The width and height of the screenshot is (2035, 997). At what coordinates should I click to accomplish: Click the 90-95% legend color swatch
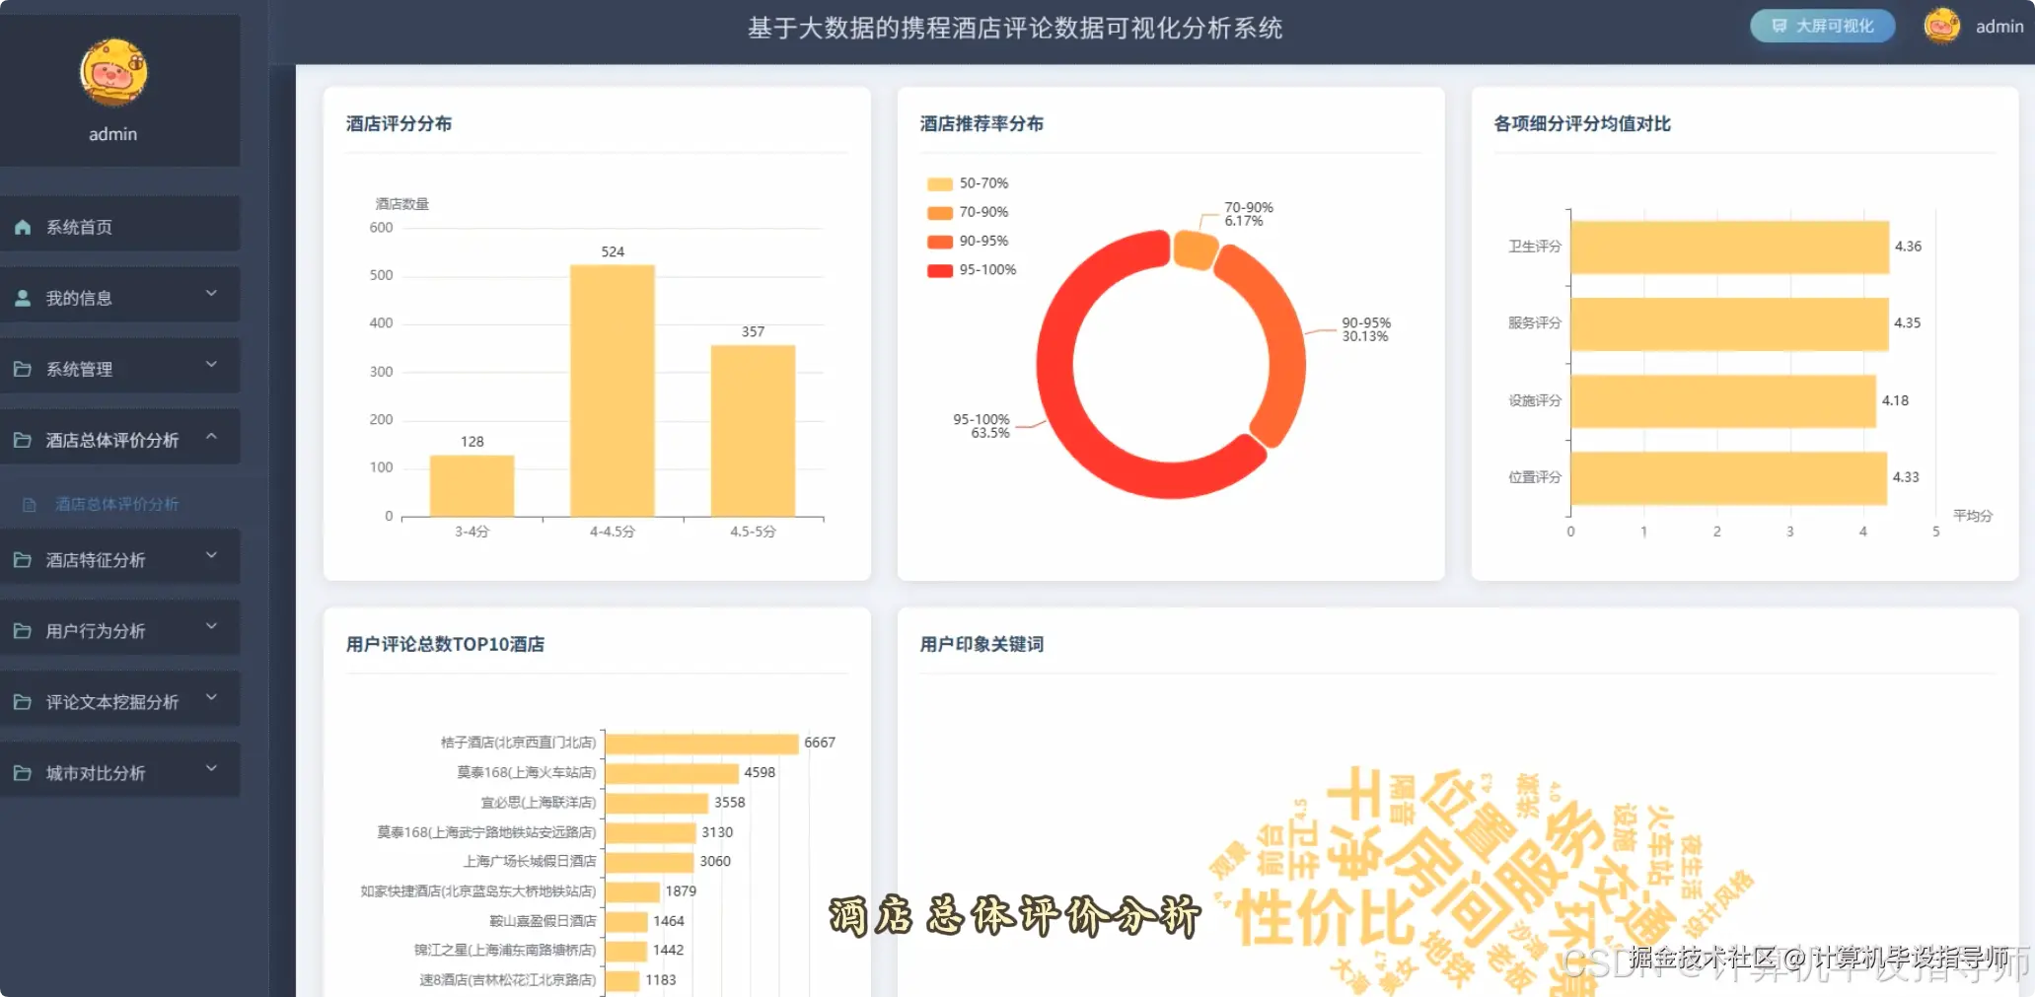pyautogui.click(x=940, y=242)
